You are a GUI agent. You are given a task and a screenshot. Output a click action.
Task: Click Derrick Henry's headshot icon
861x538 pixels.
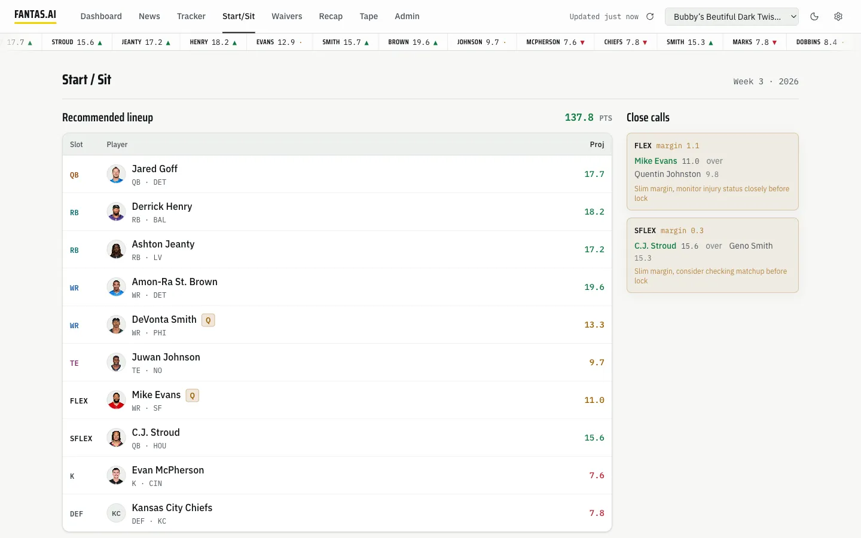coord(116,212)
